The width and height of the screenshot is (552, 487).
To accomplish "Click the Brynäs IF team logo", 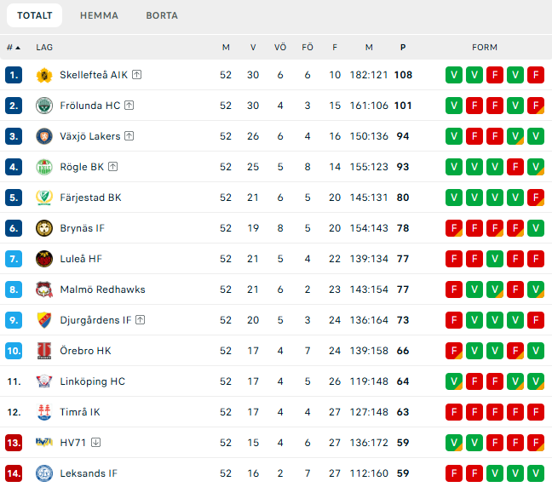I will [44, 228].
